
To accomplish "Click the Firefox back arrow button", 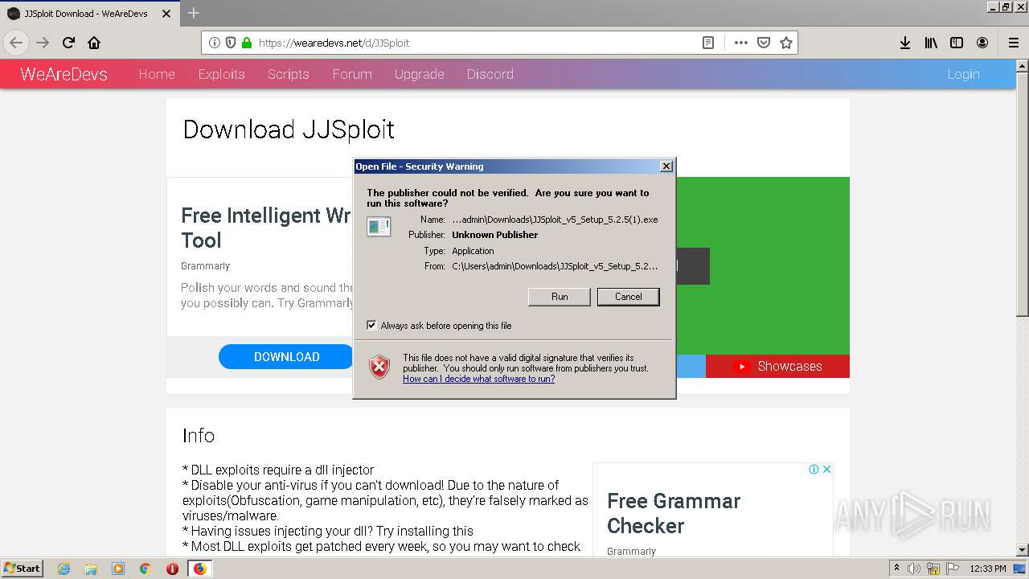I will (16, 43).
